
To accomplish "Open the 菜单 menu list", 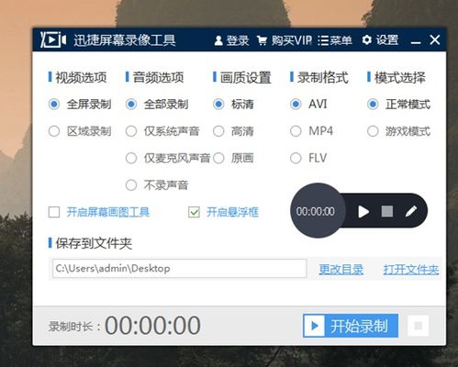I will click(x=335, y=40).
